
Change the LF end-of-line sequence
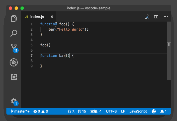[x=123, y=111]
